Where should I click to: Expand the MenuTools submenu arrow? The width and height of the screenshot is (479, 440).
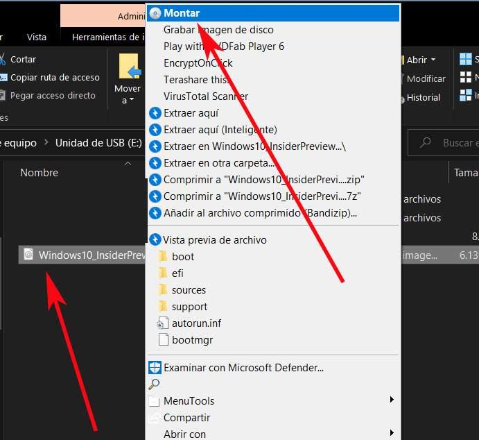pyautogui.click(x=392, y=400)
